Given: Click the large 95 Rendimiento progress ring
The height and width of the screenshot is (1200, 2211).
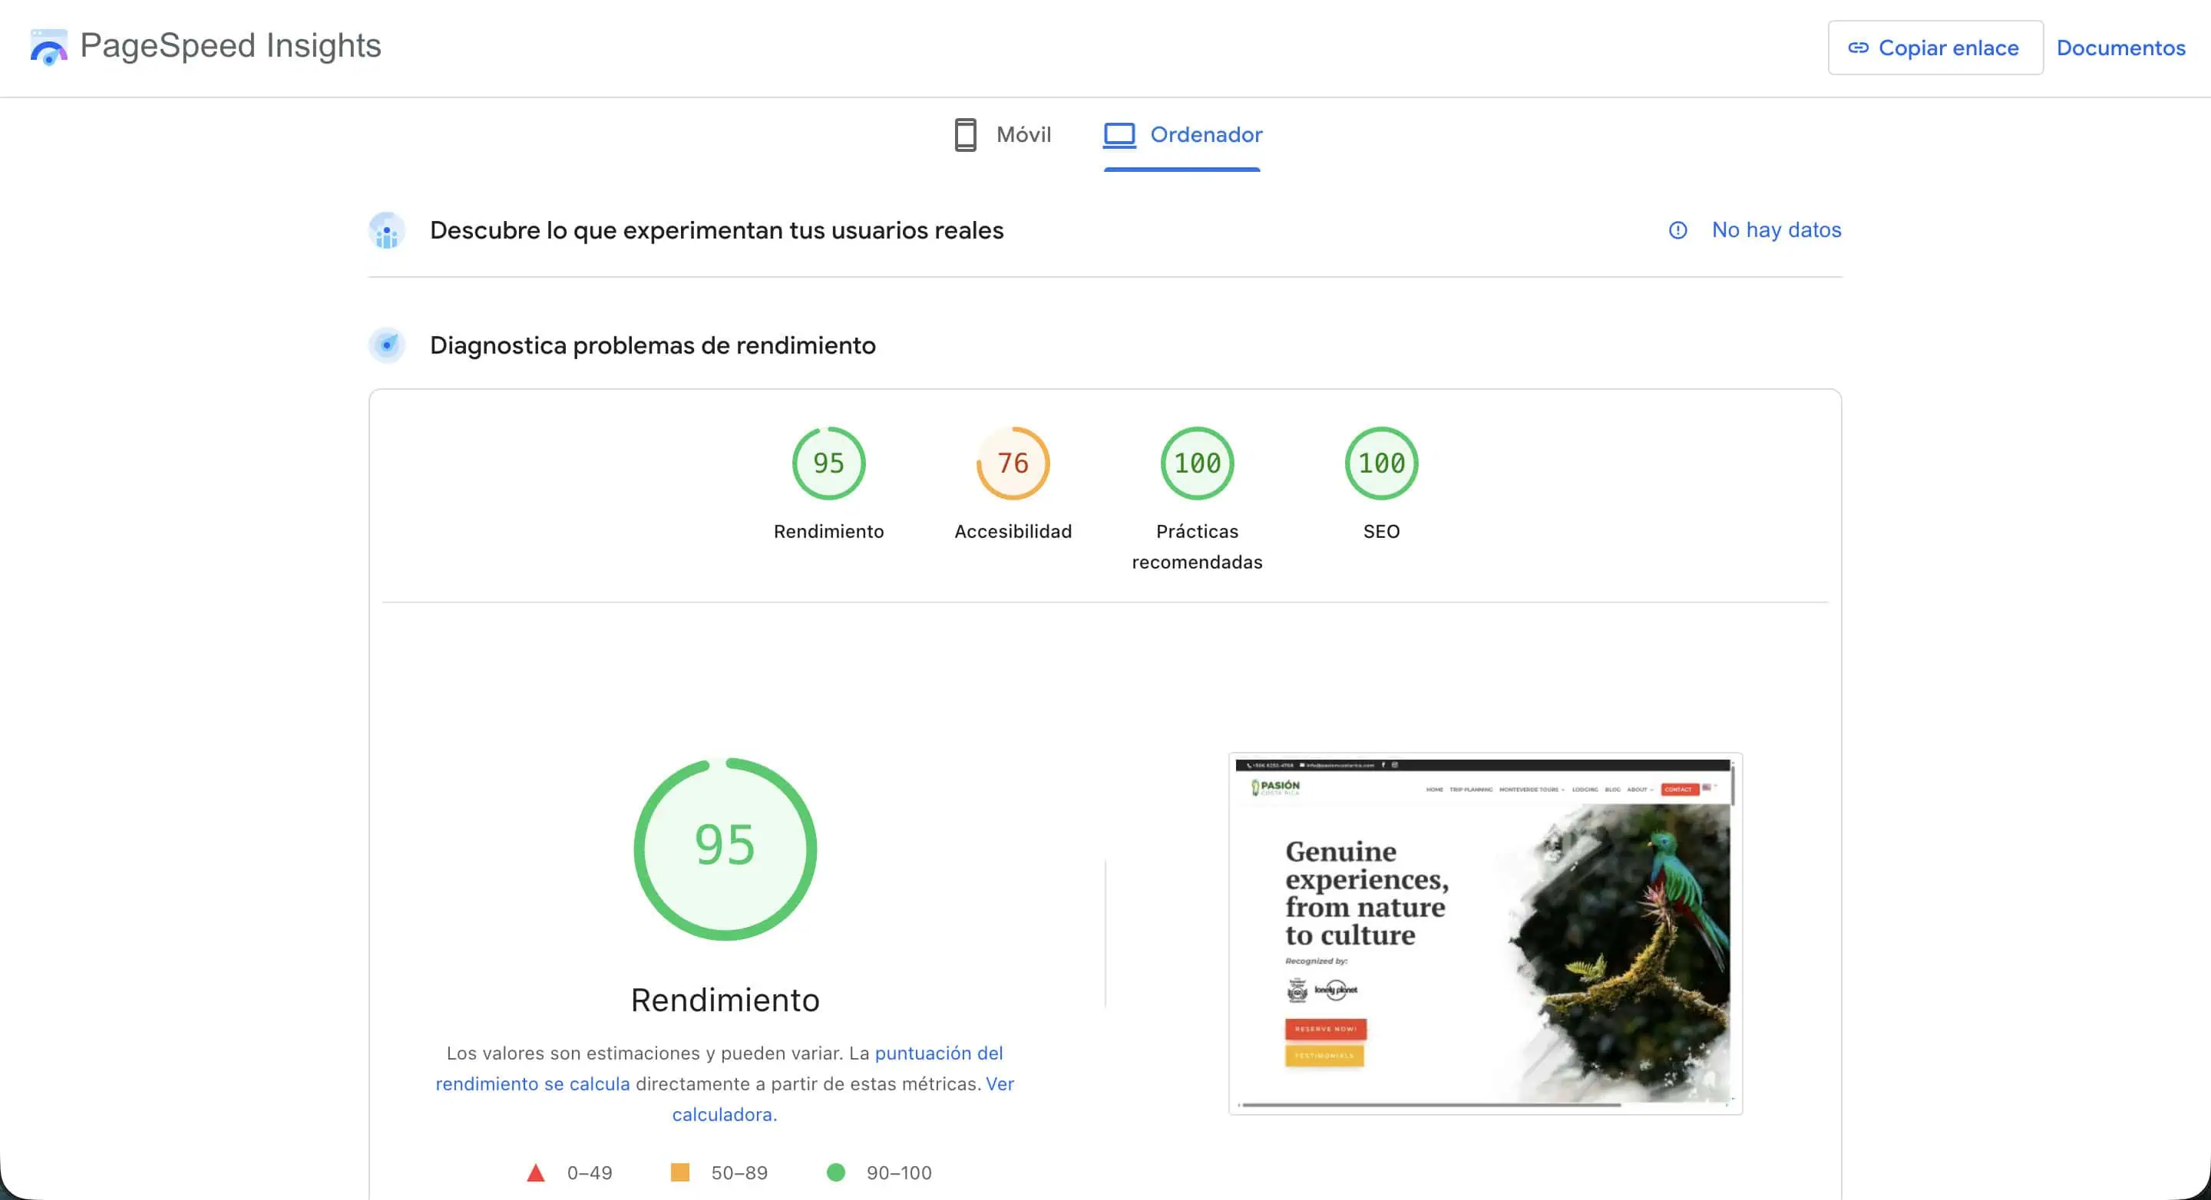Looking at the screenshot, I should (725, 848).
